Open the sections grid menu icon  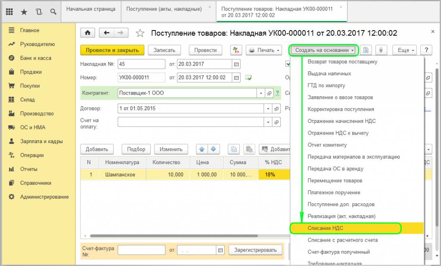9,12
